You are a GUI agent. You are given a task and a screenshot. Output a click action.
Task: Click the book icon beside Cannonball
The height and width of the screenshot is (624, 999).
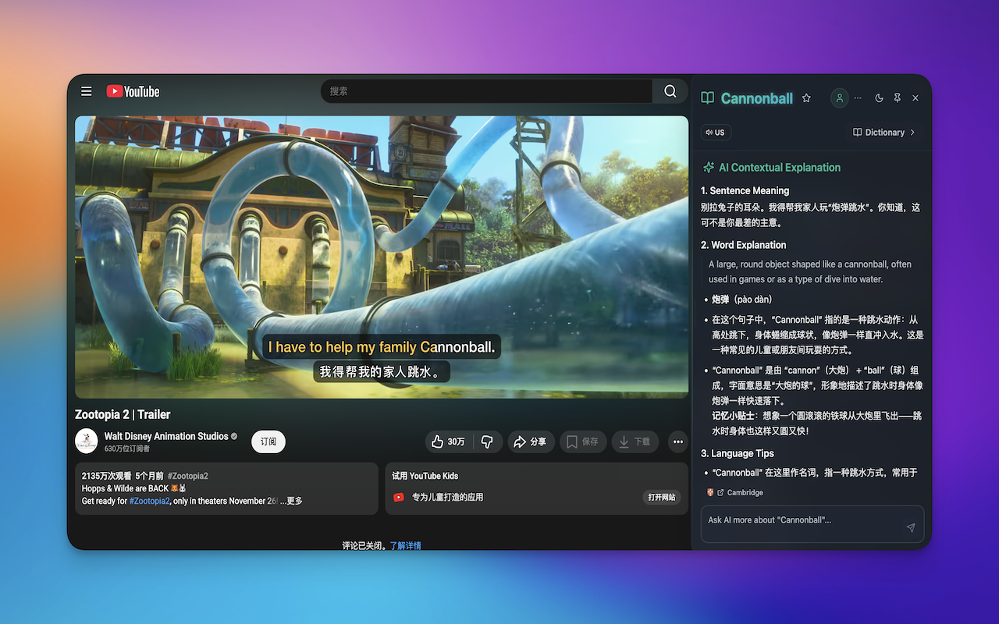click(x=707, y=98)
